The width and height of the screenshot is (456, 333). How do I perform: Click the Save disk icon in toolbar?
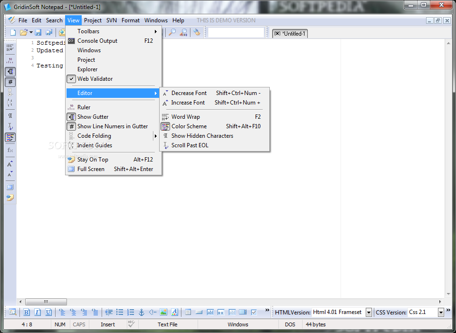pyautogui.click(x=38, y=32)
